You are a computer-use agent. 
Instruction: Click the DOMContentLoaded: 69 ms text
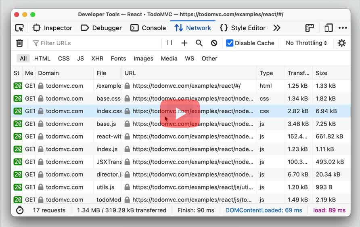click(x=264, y=210)
